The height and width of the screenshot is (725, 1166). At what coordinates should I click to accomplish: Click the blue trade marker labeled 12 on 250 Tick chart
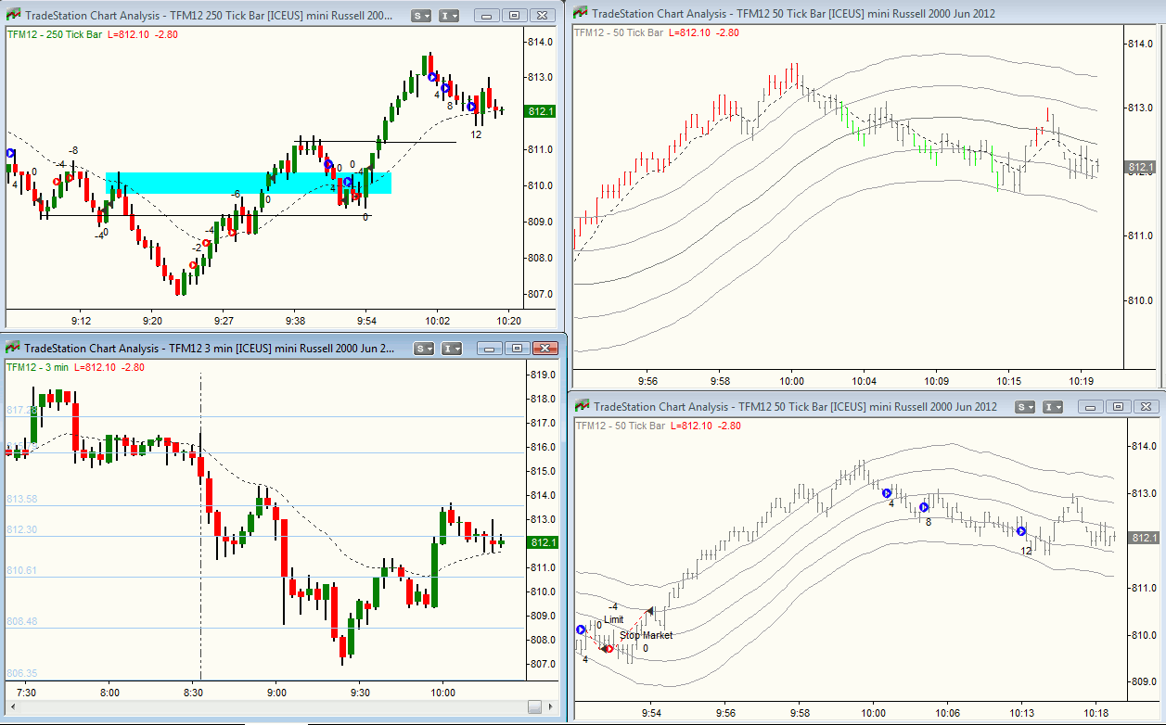click(x=472, y=107)
